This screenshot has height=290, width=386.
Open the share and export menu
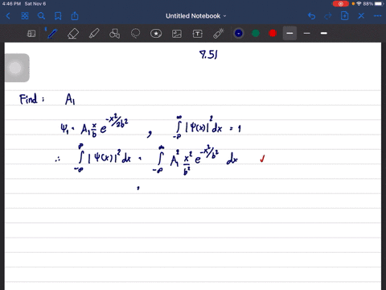click(x=75, y=16)
